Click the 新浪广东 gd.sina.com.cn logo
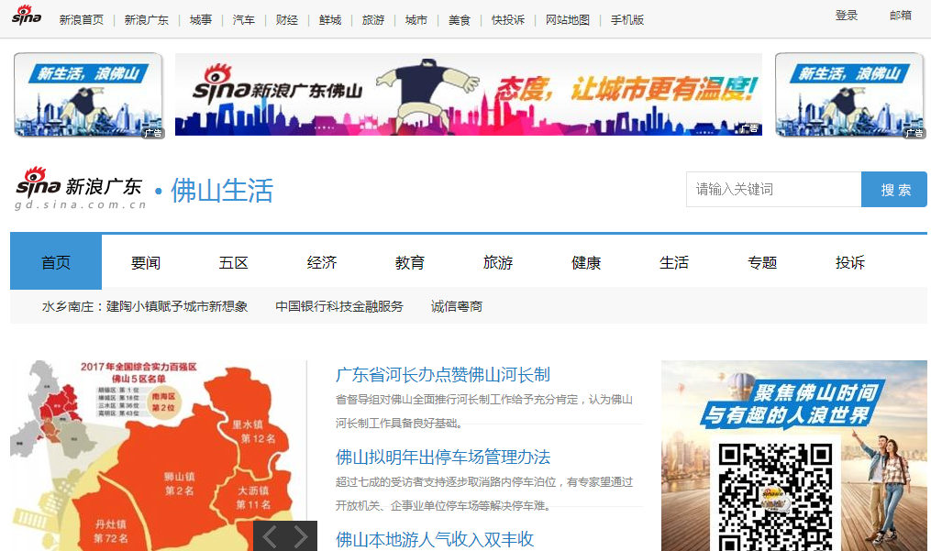Image resolution: width=931 pixels, height=551 pixels. click(x=80, y=189)
